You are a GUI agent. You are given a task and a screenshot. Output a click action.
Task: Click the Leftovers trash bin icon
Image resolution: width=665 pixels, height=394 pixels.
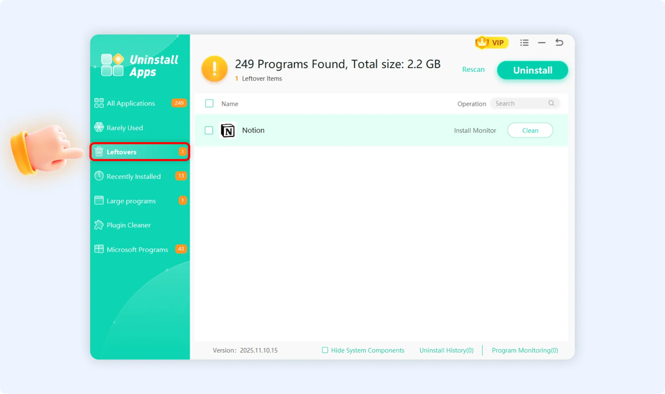(x=99, y=152)
